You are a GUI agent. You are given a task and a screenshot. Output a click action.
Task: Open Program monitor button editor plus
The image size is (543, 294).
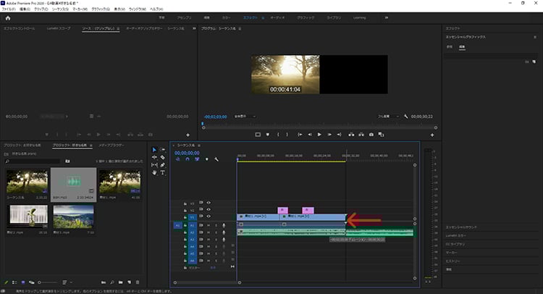[x=432, y=135]
